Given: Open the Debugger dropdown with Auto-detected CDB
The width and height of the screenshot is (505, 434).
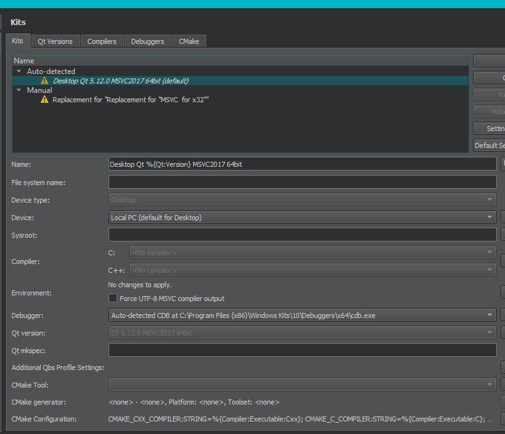Looking at the screenshot, I should 302,315.
